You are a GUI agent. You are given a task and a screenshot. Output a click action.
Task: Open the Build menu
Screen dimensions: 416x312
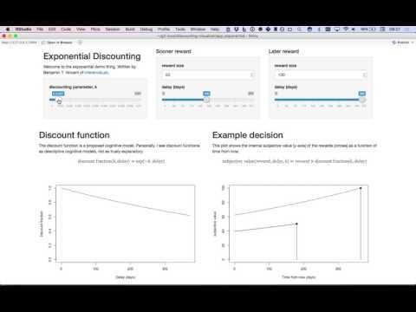pos(130,29)
